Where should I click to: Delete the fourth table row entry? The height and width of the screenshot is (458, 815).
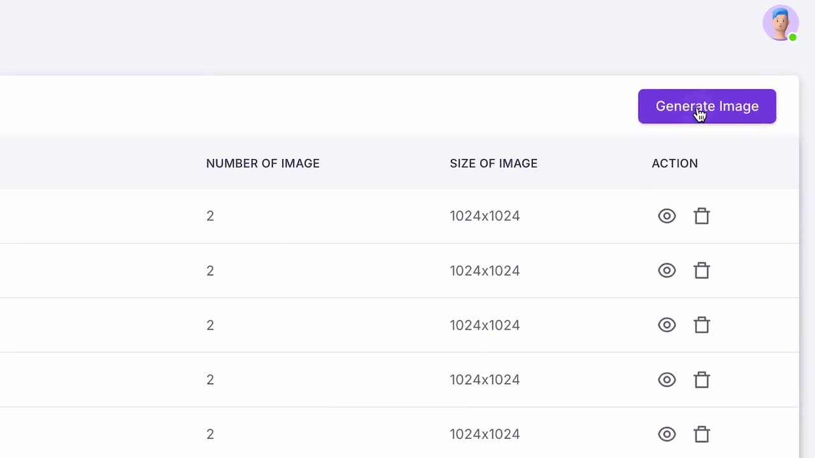click(702, 380)
